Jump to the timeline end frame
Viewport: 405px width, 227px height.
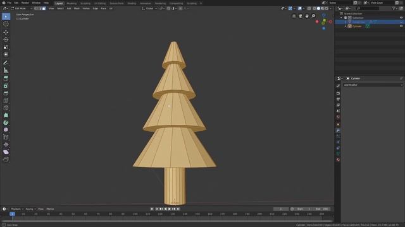tap(178, 209)
